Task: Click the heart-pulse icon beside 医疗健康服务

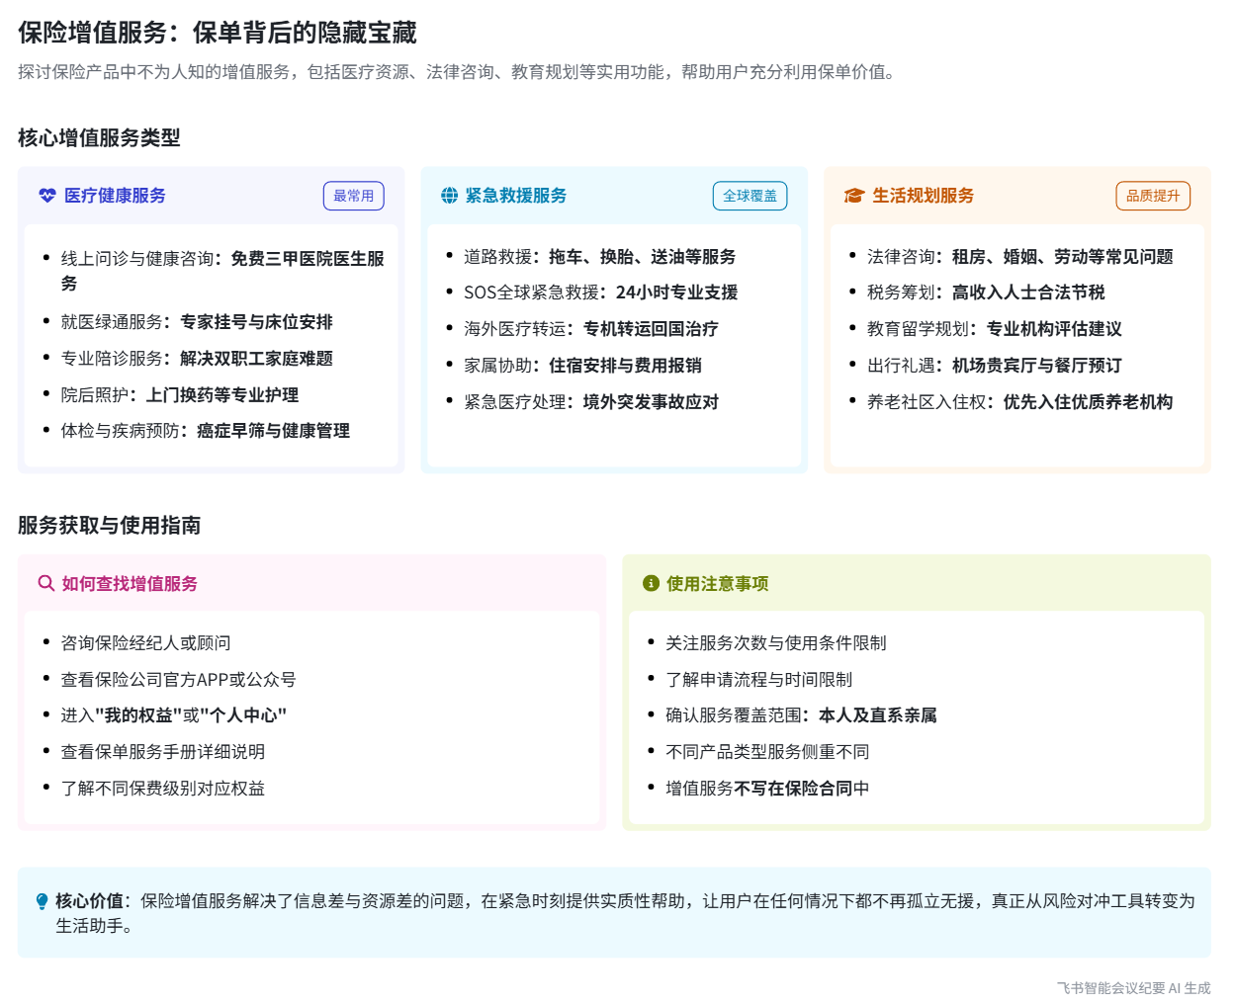Action: (x=46, y=196)
